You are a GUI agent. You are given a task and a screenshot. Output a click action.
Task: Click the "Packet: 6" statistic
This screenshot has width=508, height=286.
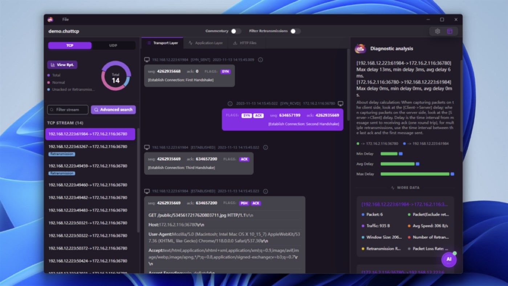pyautogui.click(x=372, y=214)
